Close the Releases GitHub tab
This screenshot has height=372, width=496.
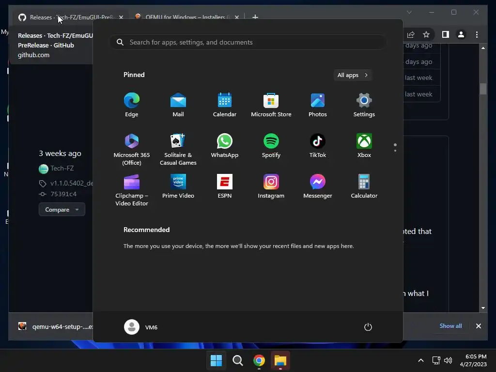pyautogui.click(x=121, y=17)
